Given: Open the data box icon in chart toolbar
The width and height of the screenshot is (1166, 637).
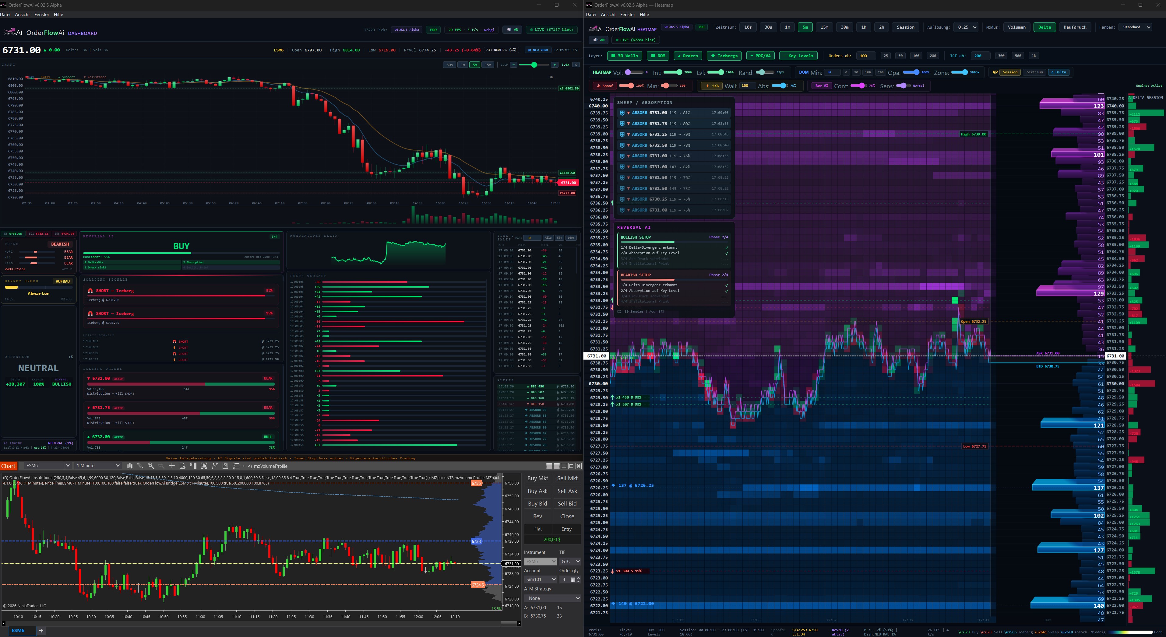Looking at the screenshot, I should pos(182,466).
